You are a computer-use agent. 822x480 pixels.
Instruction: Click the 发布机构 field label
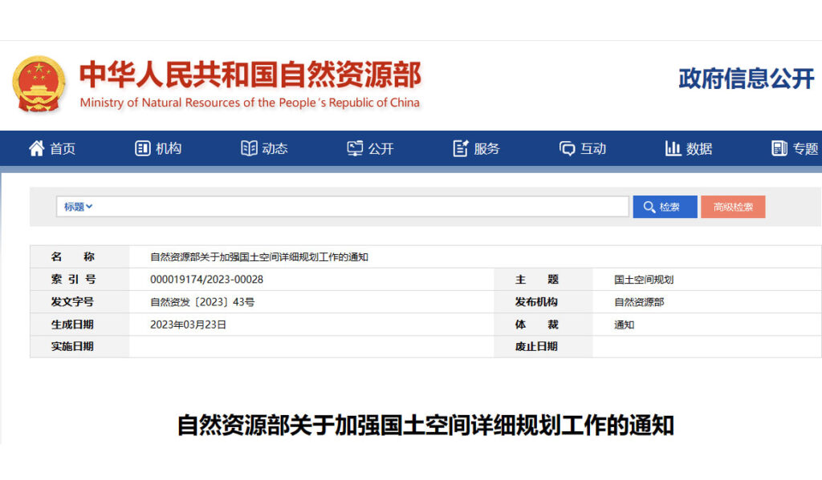click(536, 302)
